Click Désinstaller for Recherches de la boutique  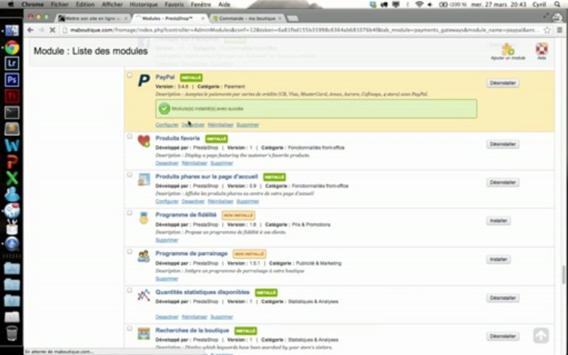pos(502,337)
